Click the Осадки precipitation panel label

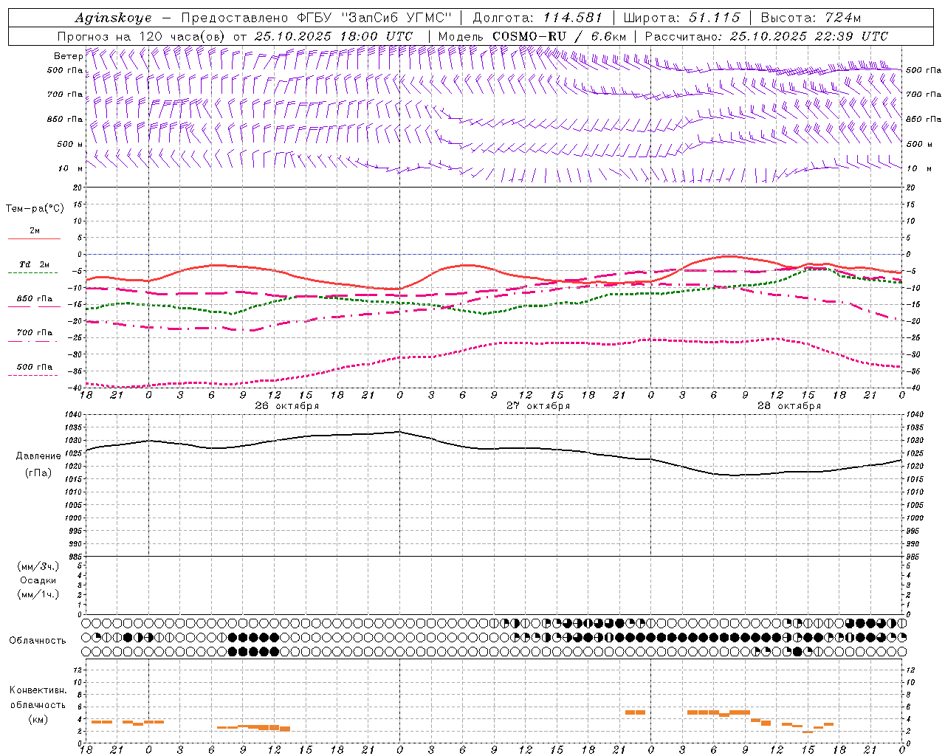pos(38,580)
